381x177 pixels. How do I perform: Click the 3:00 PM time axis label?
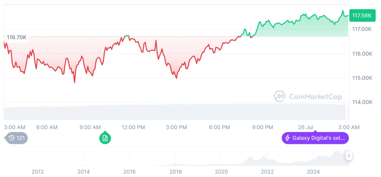coord(176,127)
